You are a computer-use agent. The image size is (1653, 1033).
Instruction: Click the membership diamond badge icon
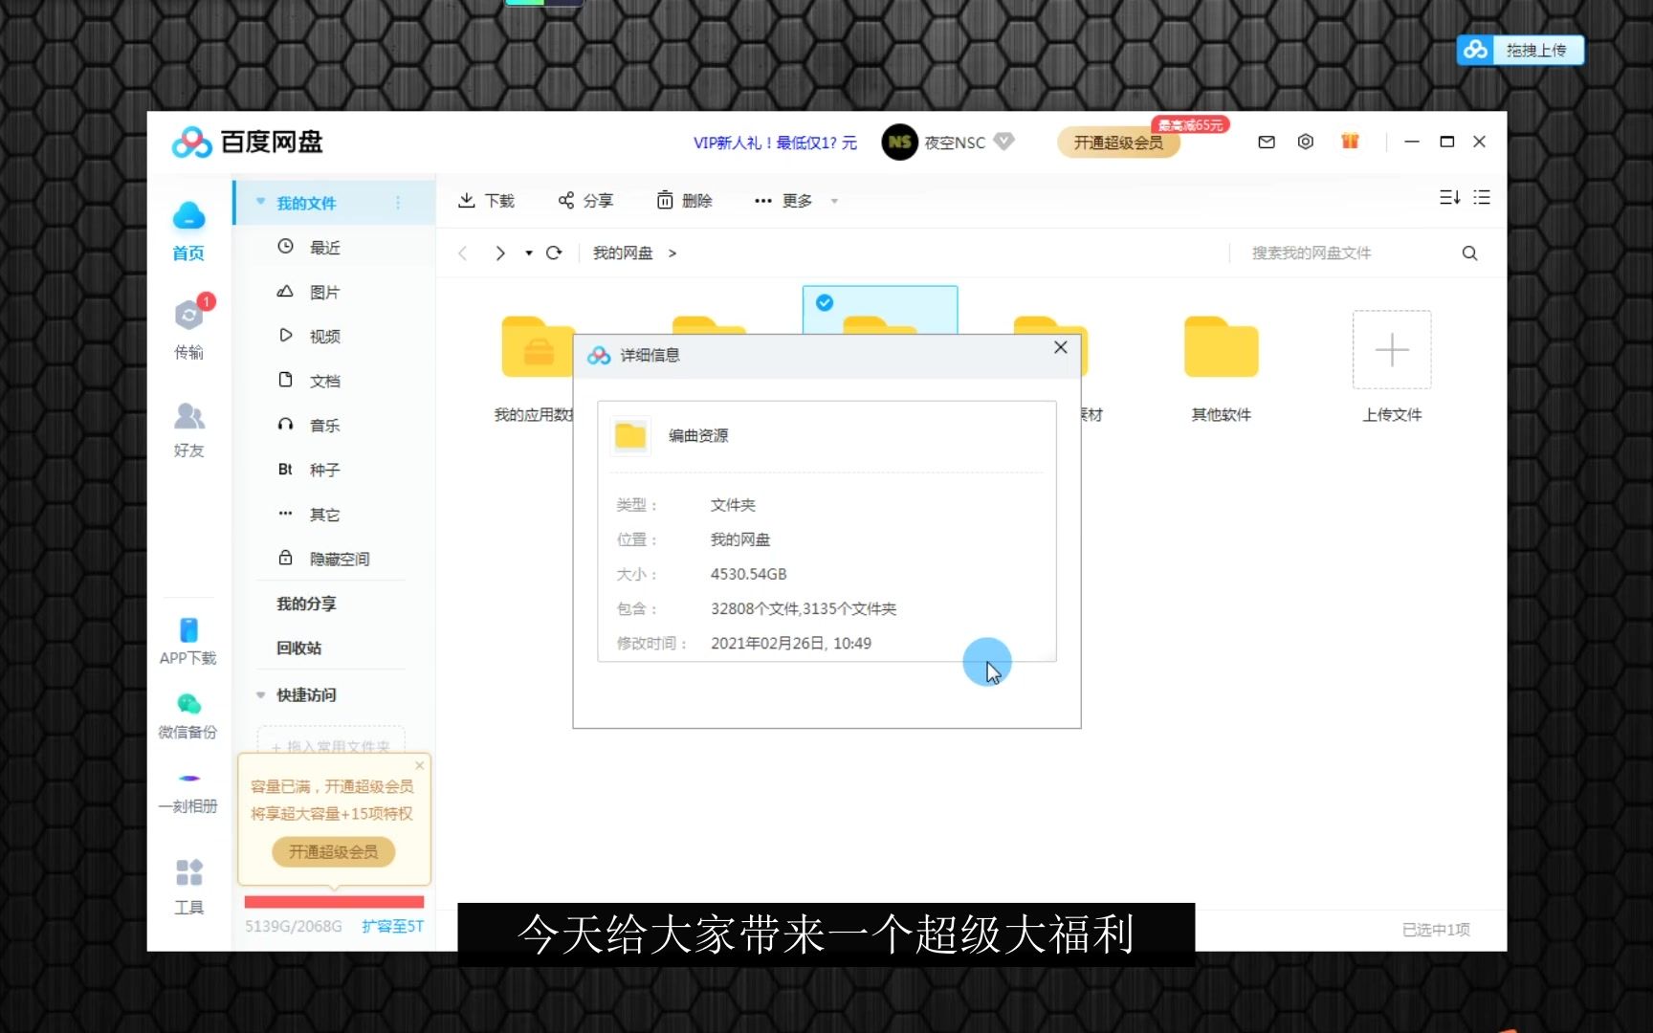[x=1003, y=142]
